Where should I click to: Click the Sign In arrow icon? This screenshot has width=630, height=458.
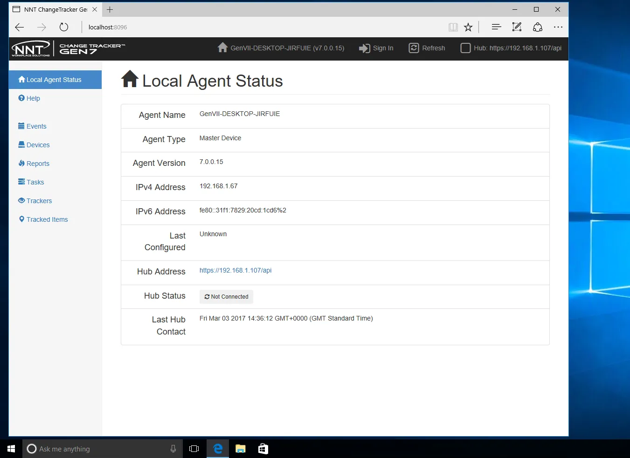point(365,48)
